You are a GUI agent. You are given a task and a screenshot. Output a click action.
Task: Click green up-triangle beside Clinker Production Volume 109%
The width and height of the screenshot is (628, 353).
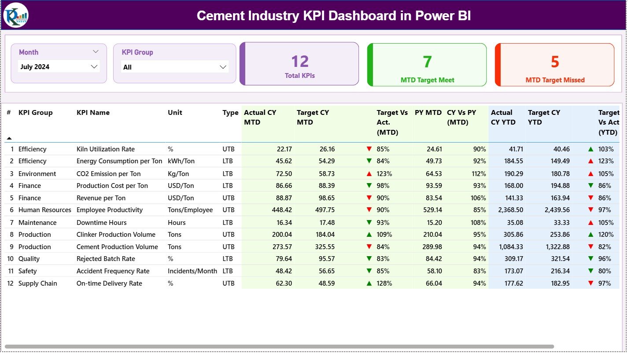pyautogui.click(x=369, y=235)
